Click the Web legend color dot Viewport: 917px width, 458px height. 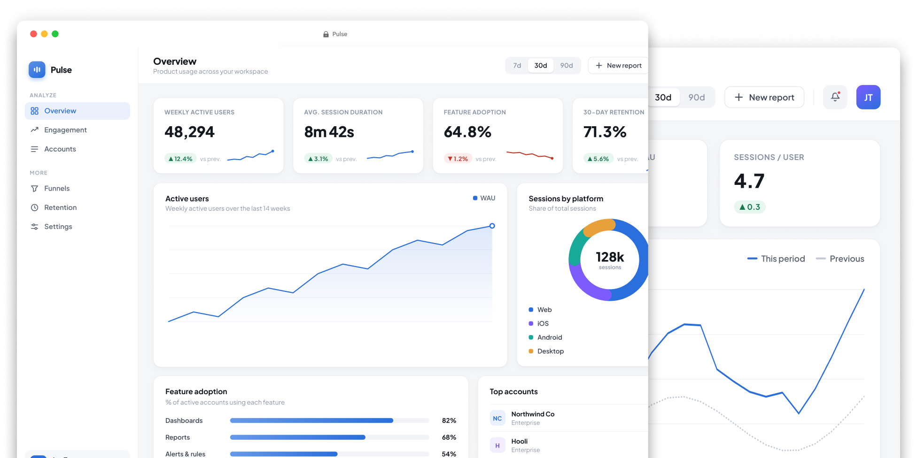(531, 310)
